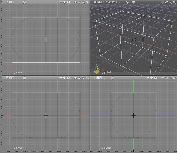
Task: Click the plus icon in top view header
Action: coord(64,2)
